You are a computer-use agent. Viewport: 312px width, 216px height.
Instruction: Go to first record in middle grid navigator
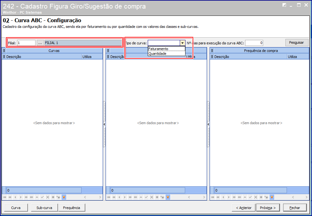pyautogui.click(x=109, y=197)
